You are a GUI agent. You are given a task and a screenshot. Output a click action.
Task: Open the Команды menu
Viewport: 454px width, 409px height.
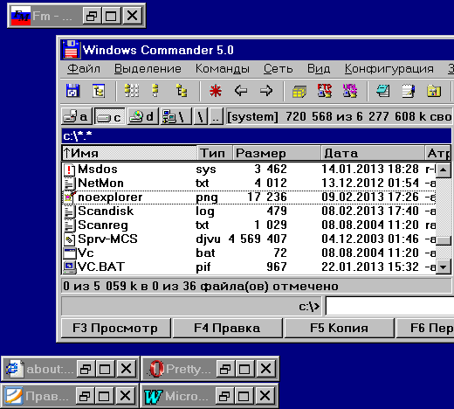pyautogui.click(x=223, y=69)
